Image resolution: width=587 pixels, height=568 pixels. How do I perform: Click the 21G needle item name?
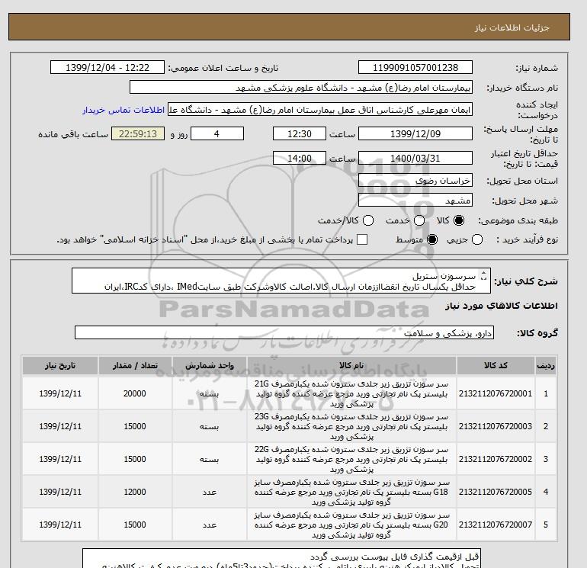351,393
